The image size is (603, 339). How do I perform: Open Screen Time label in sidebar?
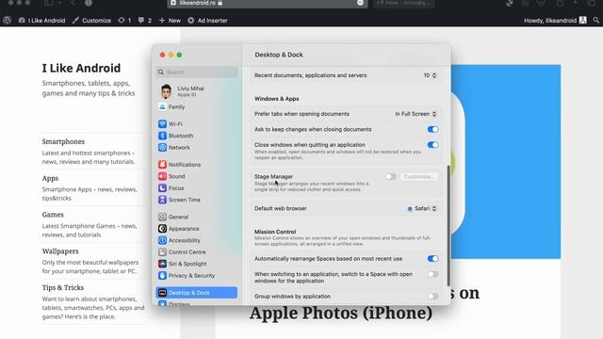point(185,200)
